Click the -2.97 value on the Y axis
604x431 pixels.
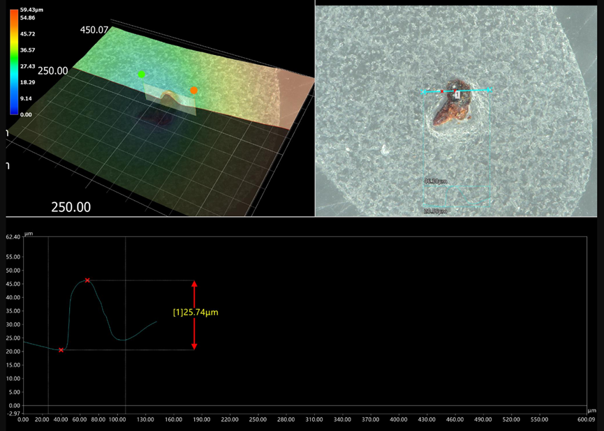pyautogui.click(x=13, y=414)
